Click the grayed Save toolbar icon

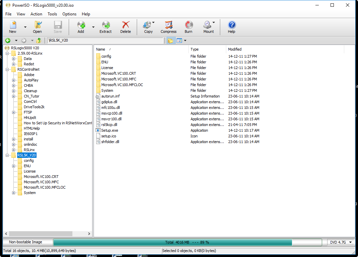pos(58,25)
